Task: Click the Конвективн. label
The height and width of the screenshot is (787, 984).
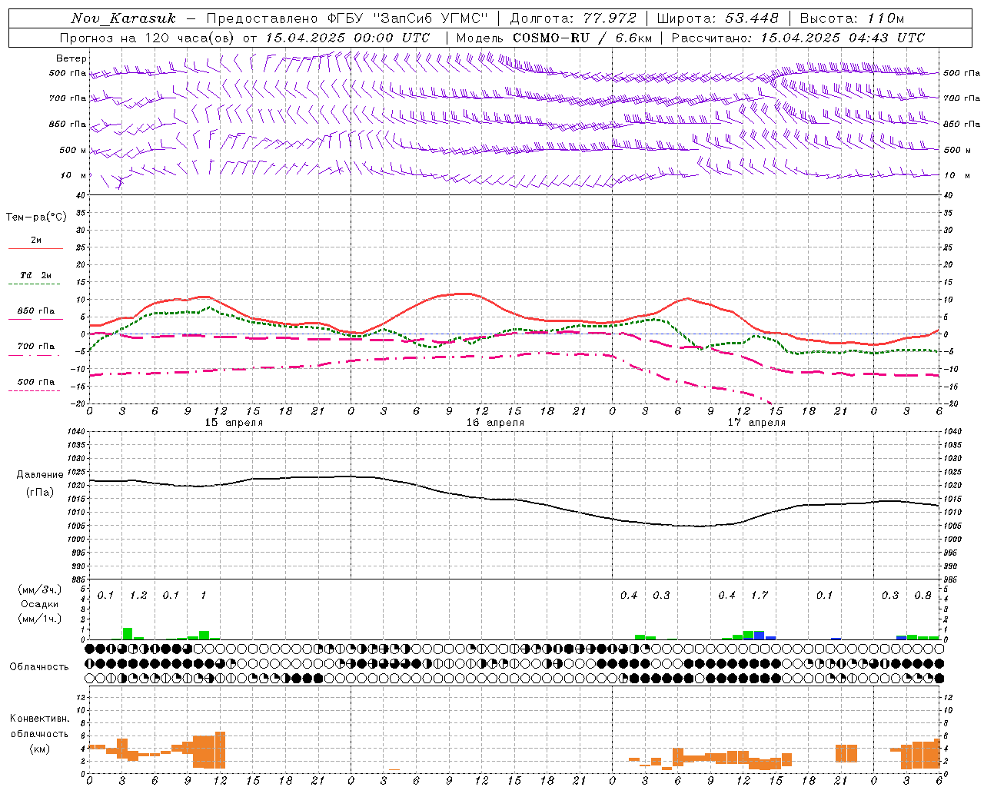Action: coord(39,719)
